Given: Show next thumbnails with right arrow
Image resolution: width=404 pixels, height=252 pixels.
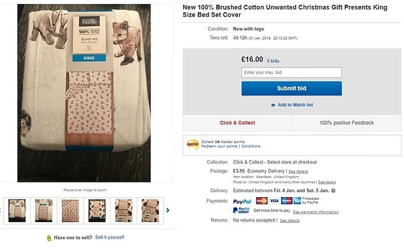Looking at the screenshot, I should [168, 210].
